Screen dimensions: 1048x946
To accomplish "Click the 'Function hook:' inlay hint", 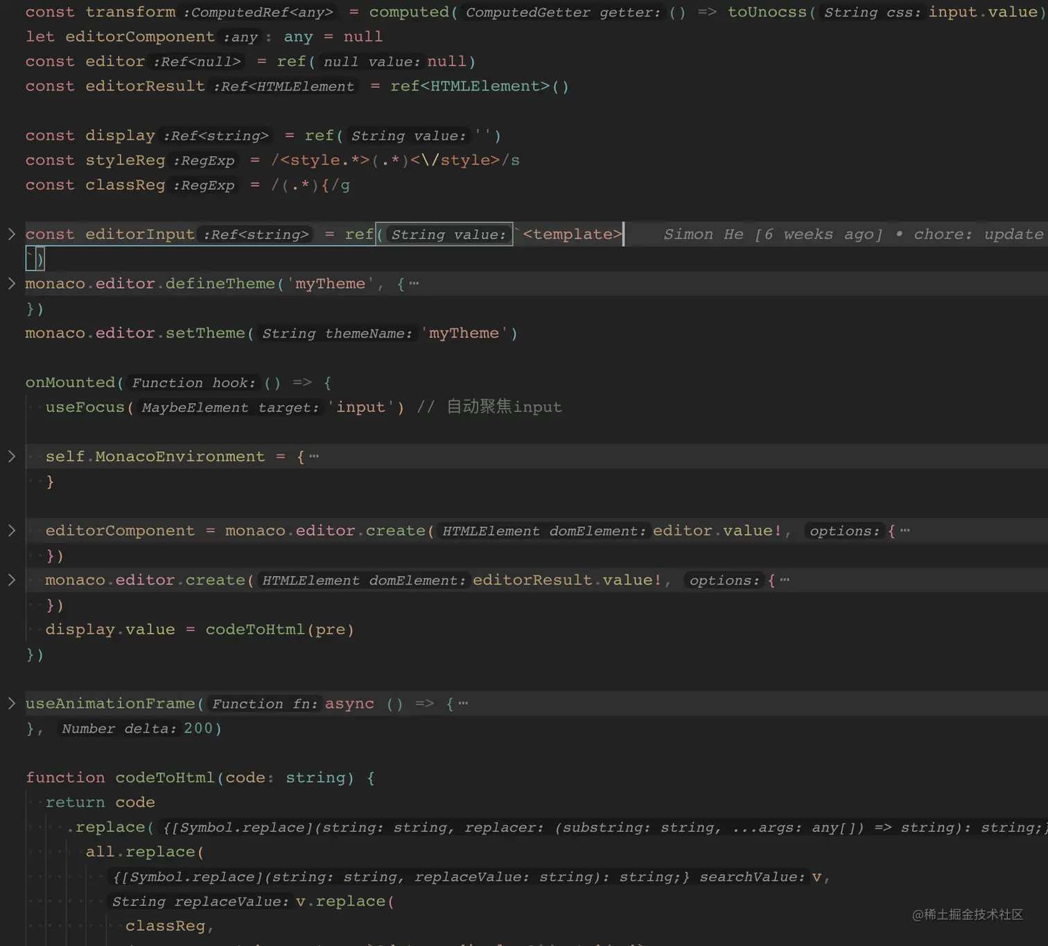I will pyautogui.click(x=193, y=383).
